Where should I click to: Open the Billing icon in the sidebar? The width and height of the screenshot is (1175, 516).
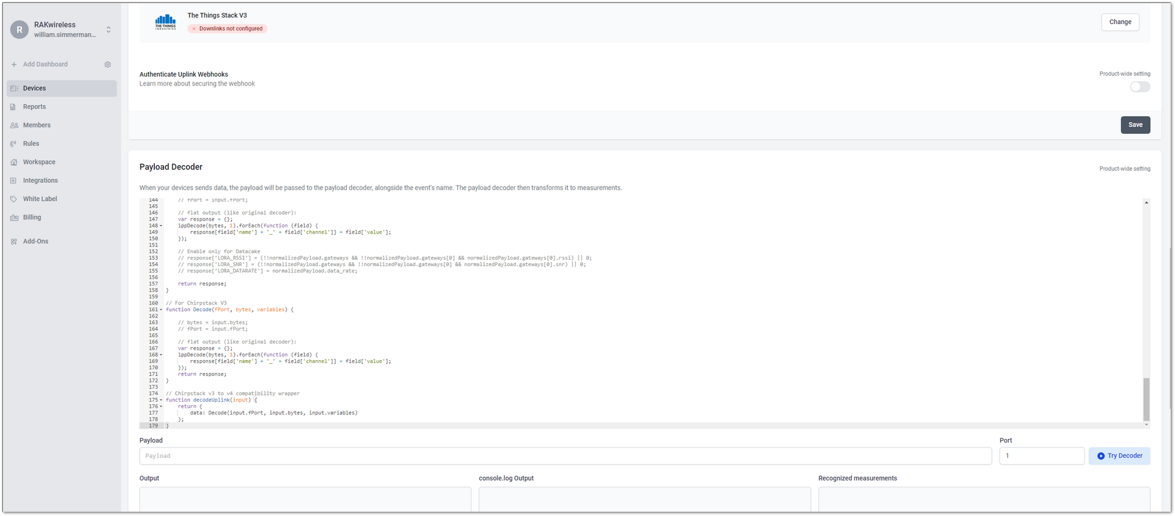point(13,218)
